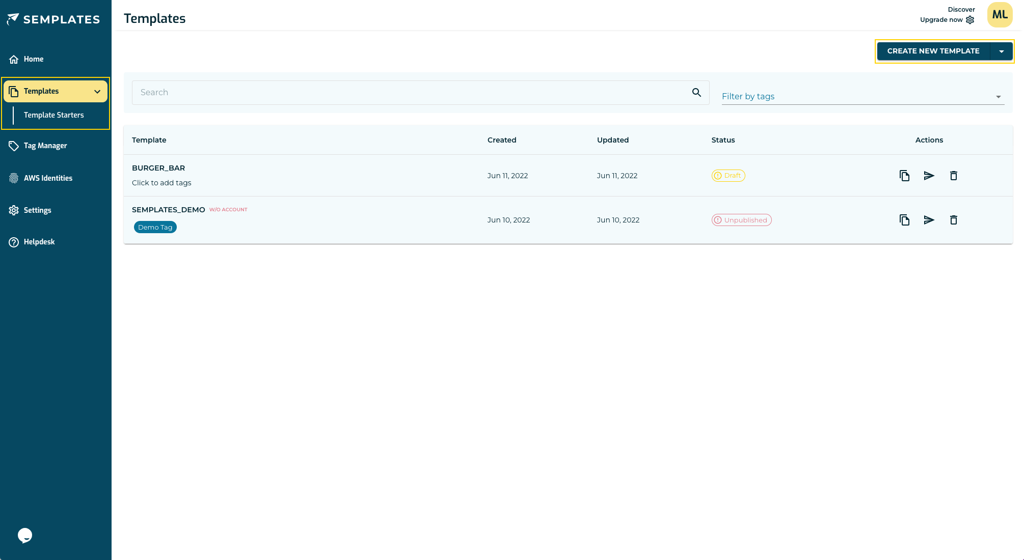Image resolution: width=1024 pixels, height=560 pixels.
Task: Click the Create New Template button
Action: 933,51
